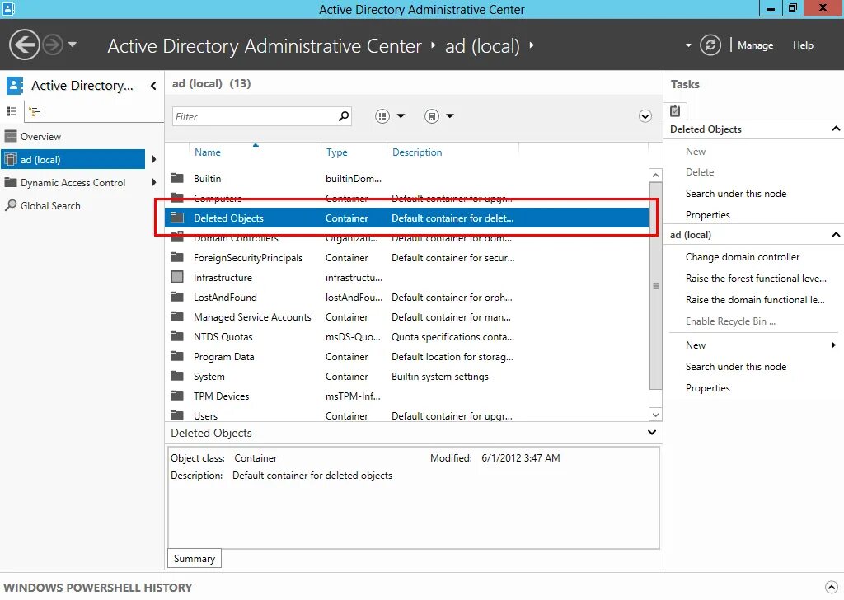Expand Dynamic Access Control arrow
Screen dimensions: 844x600
click(x=154, y=182)
